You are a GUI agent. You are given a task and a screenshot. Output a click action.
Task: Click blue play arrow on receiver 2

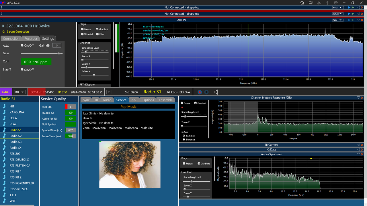[349, 14]
